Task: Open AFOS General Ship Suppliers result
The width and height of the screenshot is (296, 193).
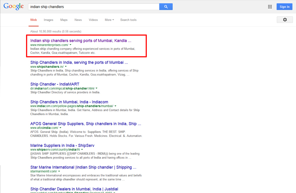Action: click(85, 124)
